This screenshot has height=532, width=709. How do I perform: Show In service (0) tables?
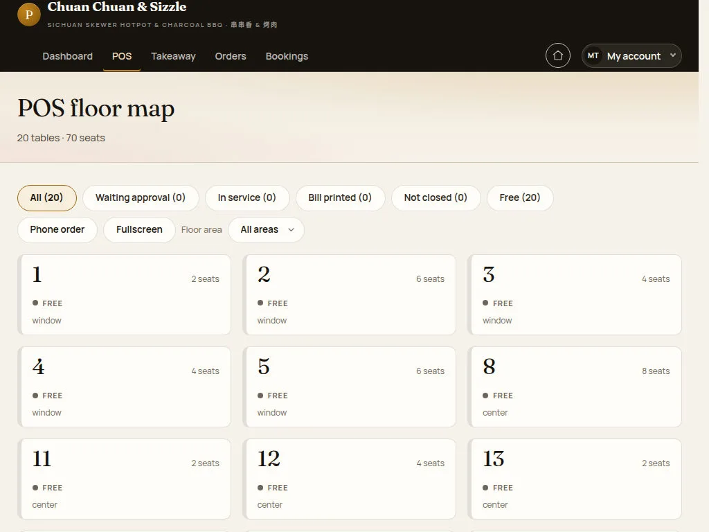pyautogui.click(x=247, y=197)
